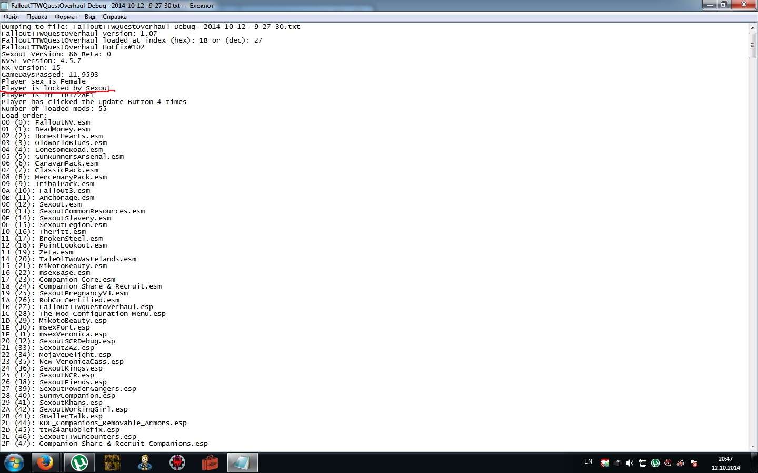
Task: Click the EN language indicator
Action: [589, 461]
